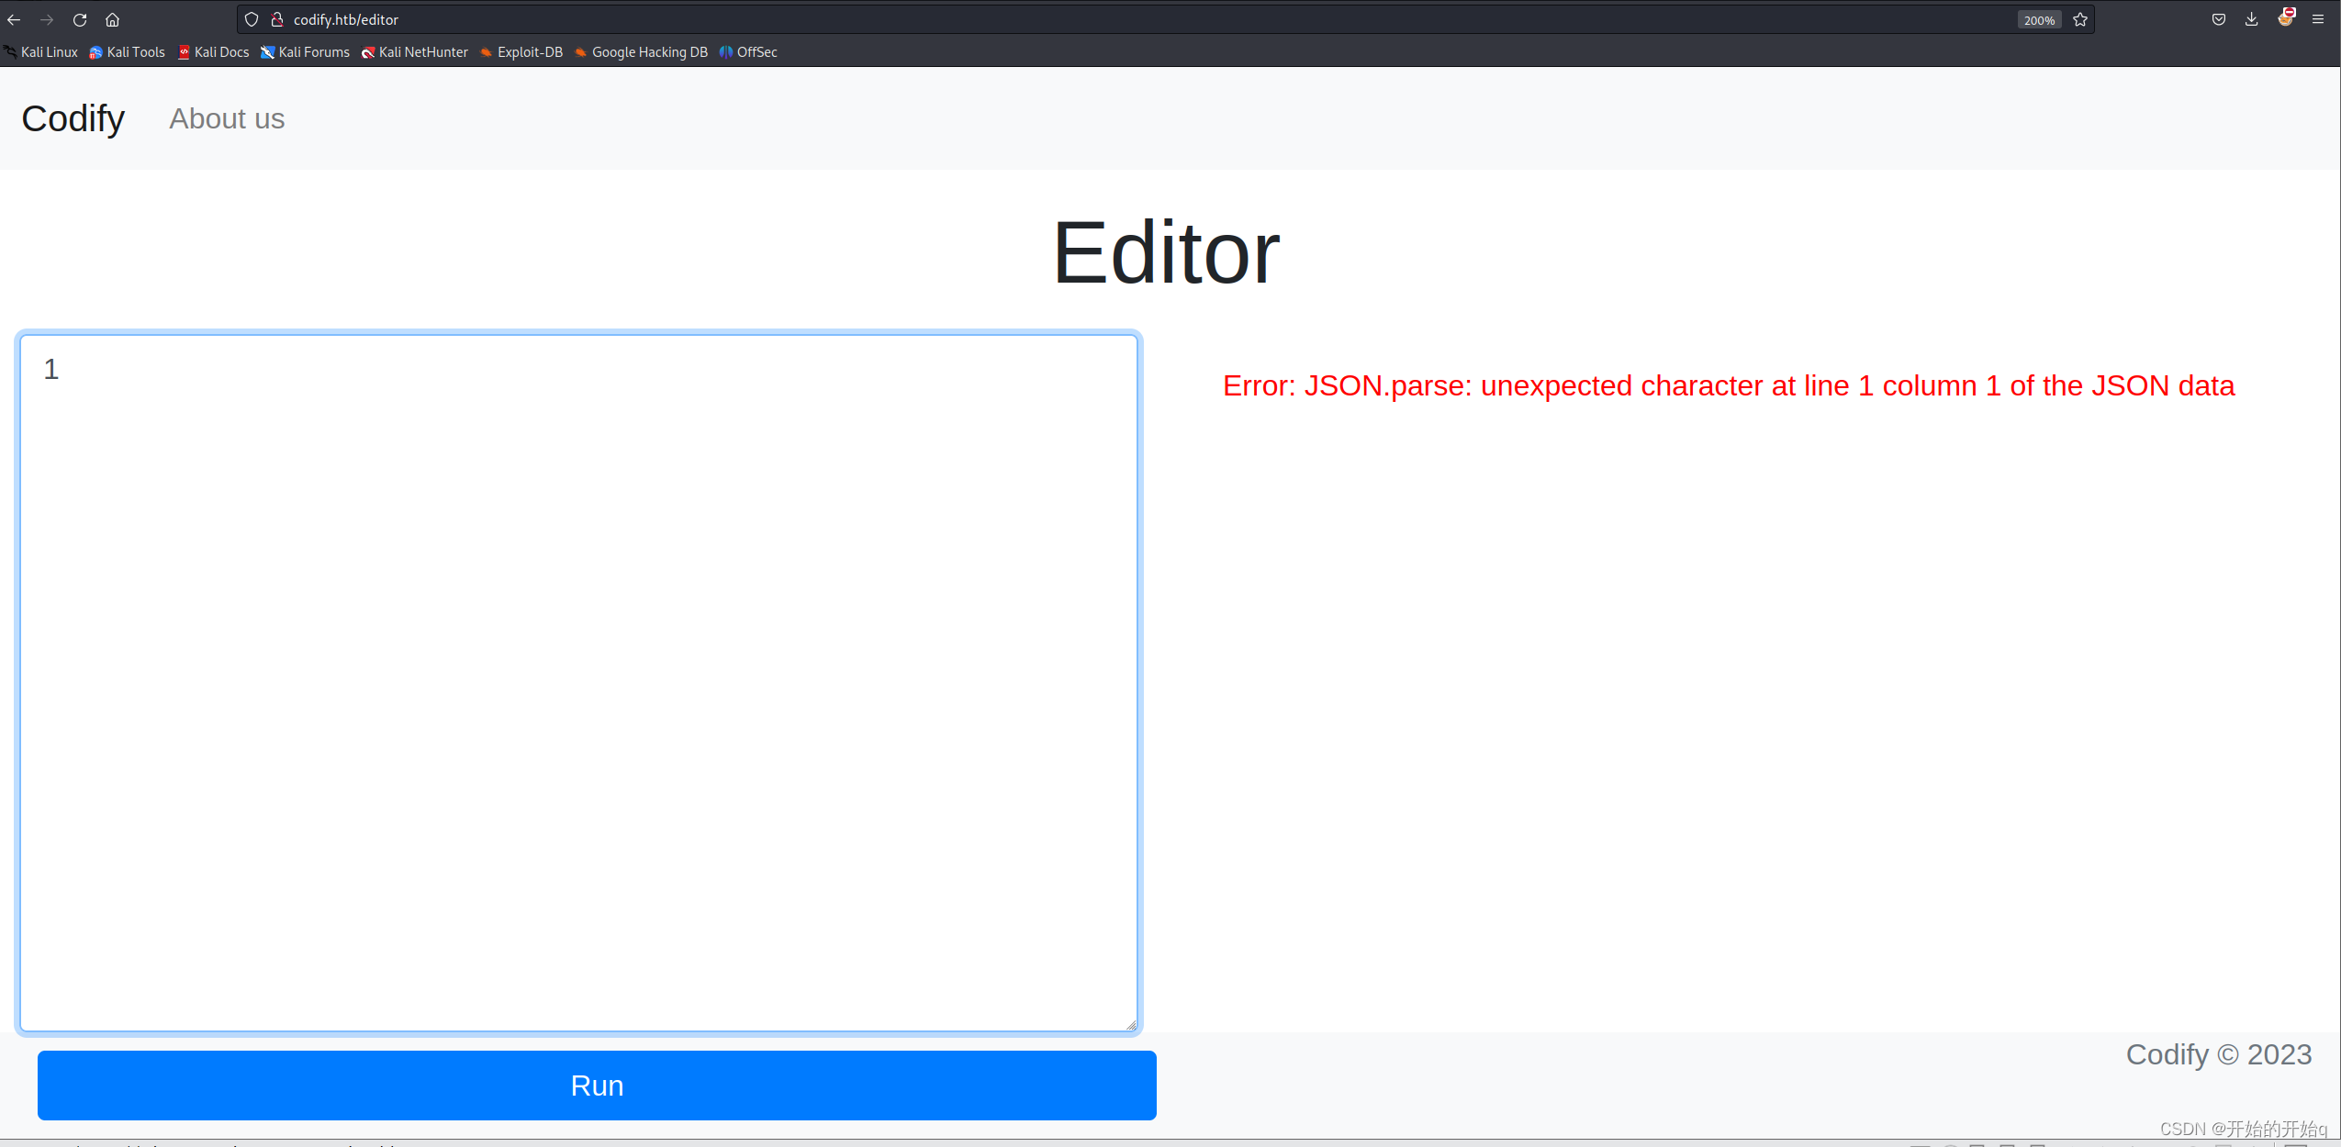
Task: Bookmark this page with star icon
Action: point(2079,19)
